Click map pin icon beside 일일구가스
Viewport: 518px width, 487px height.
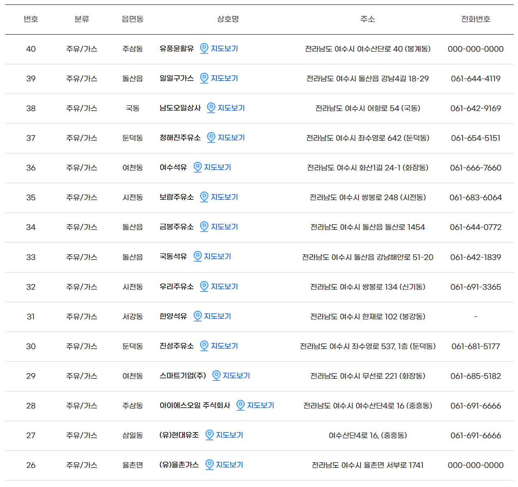pyautogui.click(x=204, y=78)
